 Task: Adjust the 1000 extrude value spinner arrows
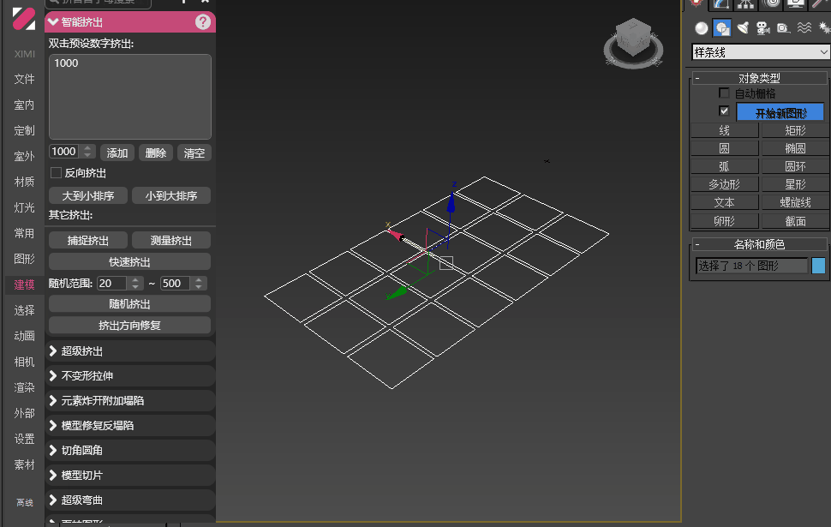pos(88,152)
